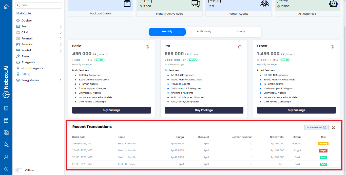Screen dimensions: 346x175
Task: Click the calendar check icon in the left rail
Action: click(x=6, y=121)
